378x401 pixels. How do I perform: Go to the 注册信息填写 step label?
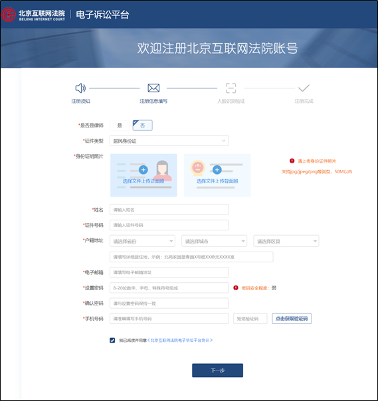tap(153, 102)
